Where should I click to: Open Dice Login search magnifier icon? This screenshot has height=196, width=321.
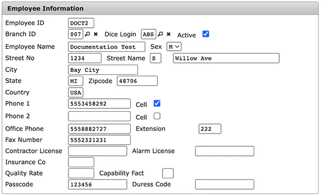[160, 34]
